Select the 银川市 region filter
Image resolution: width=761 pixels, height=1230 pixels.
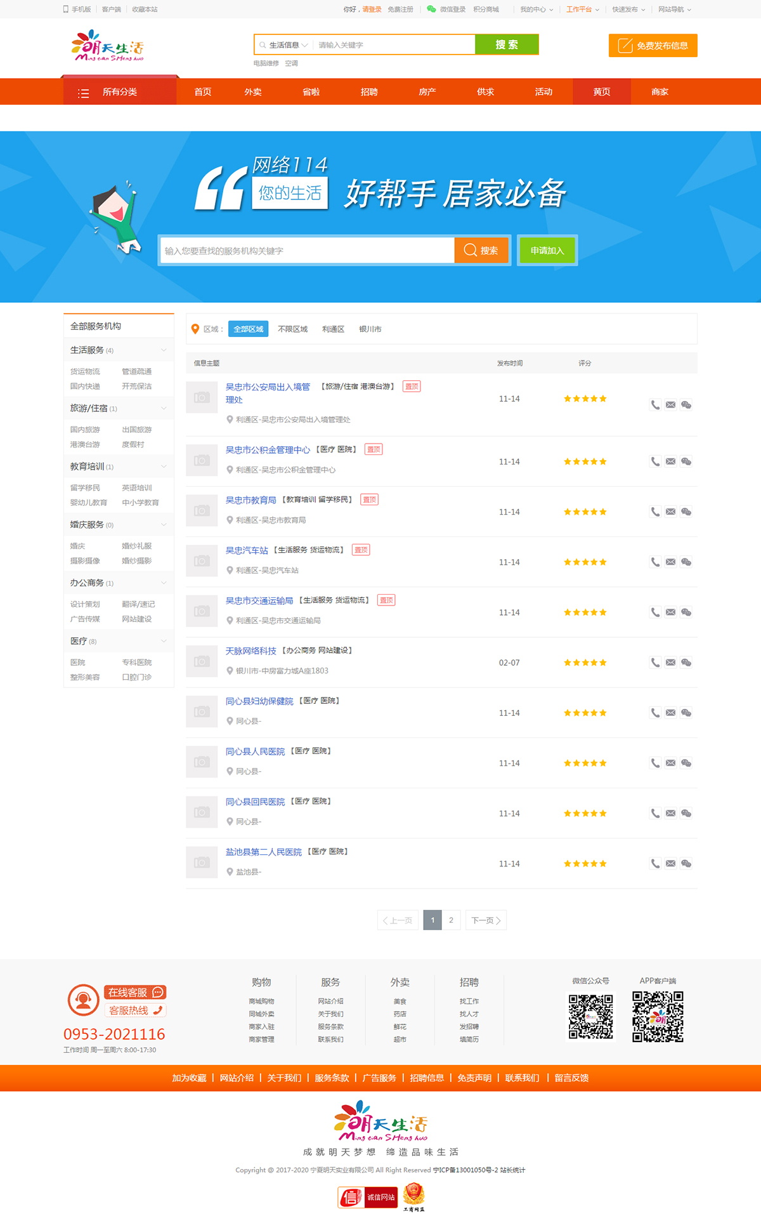370,329
